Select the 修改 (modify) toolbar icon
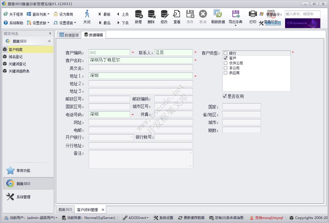Screen dimensions: 329x223 (164, 17)
